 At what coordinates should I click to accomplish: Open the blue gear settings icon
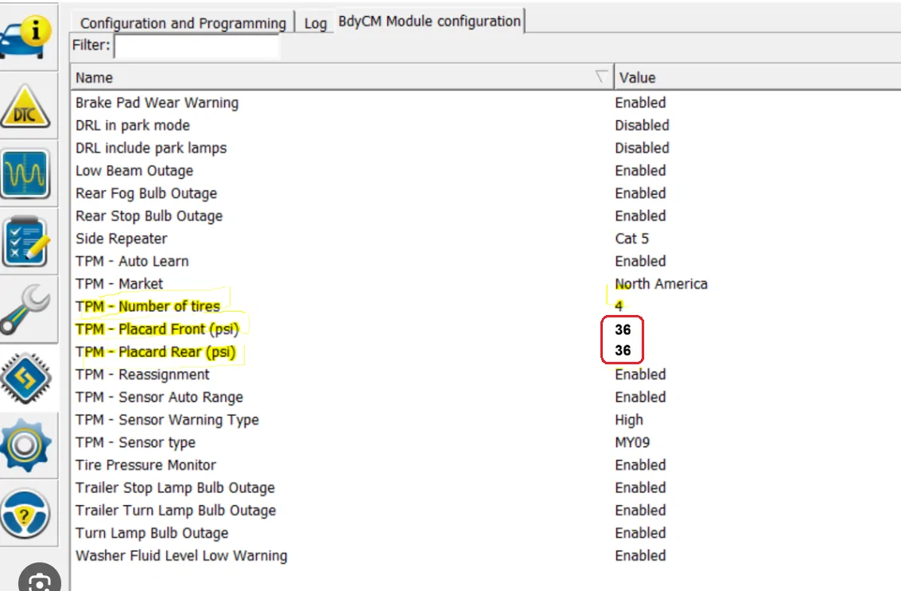tap(26, 445)
